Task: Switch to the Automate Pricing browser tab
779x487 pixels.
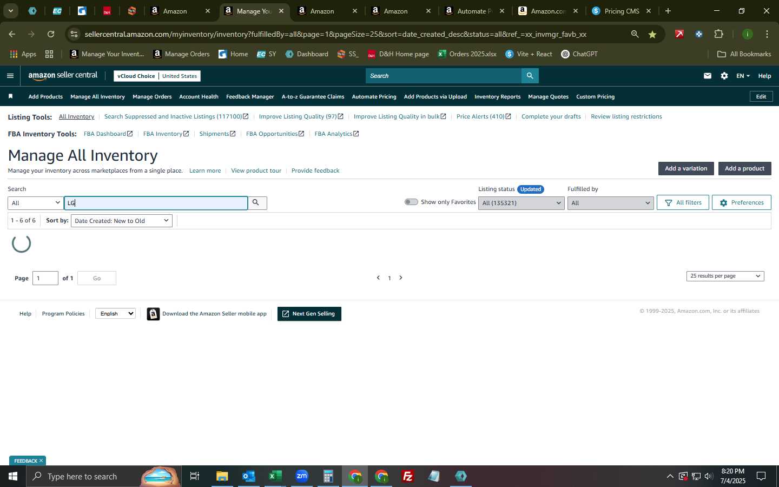Action: click(474, 11)
